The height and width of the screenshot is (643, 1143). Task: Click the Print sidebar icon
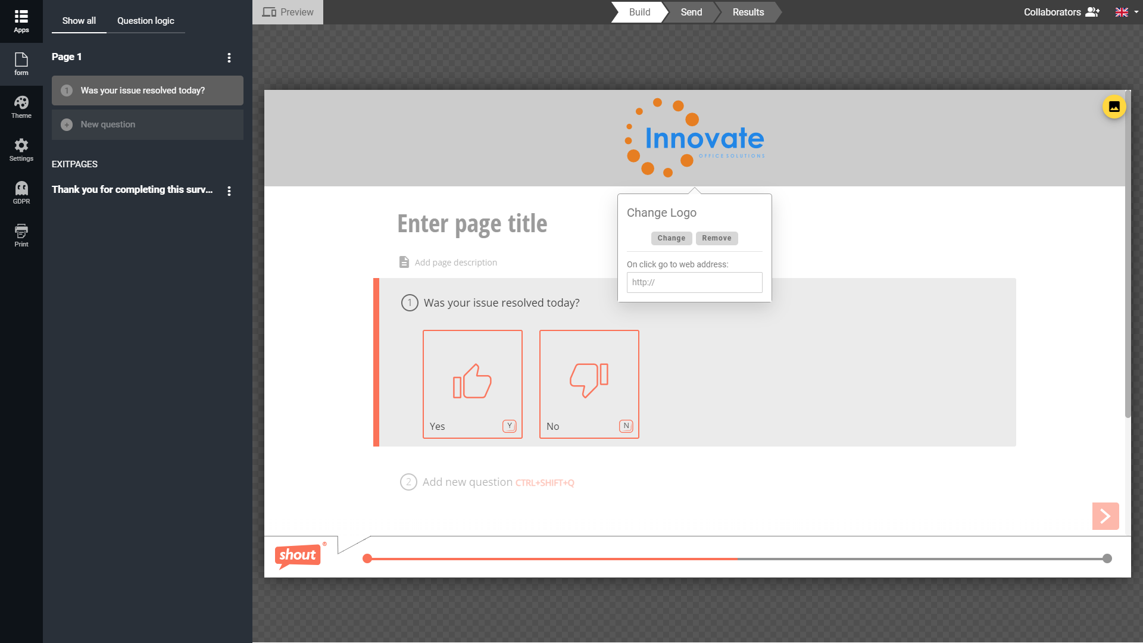pos(21,236)
